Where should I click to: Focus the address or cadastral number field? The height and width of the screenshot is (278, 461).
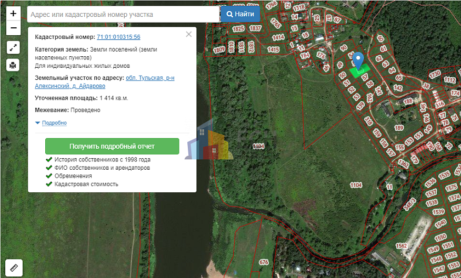coord(123,14)
